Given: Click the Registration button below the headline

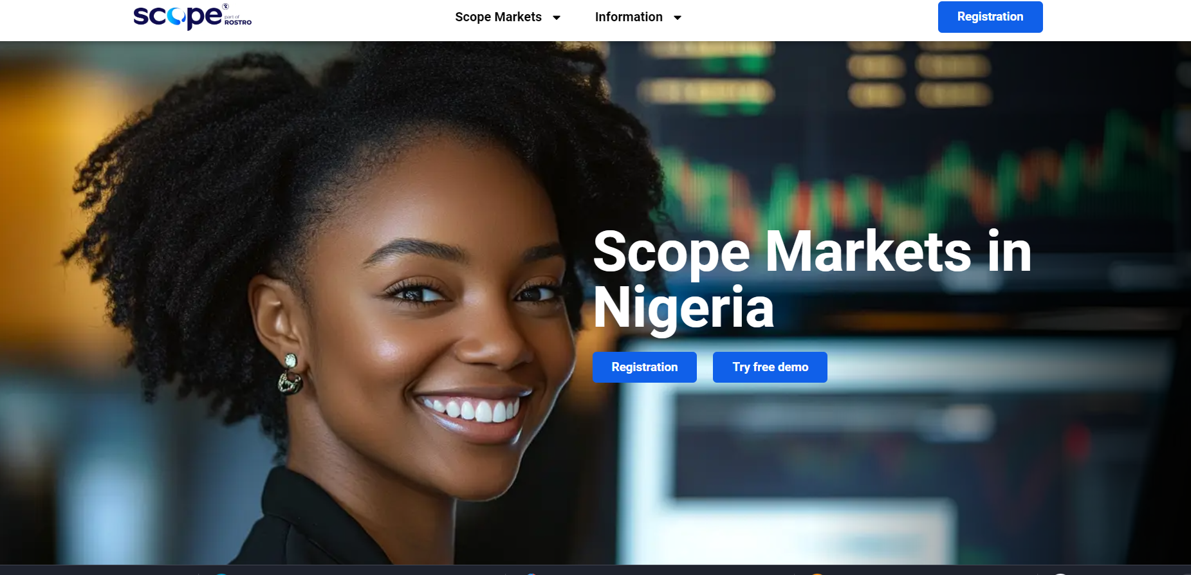Looking at the screenshot, I should pyautogui.click(x=645, y=367).
